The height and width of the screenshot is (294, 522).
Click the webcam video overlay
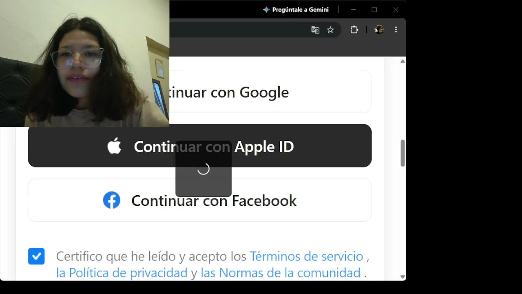tap(84, 63)
